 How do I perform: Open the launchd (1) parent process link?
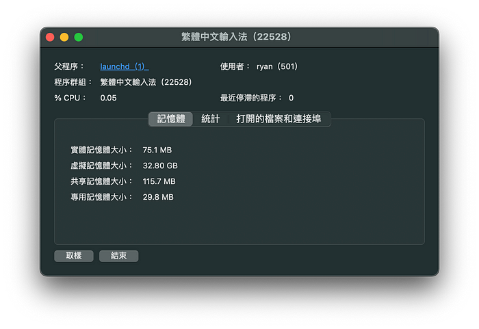[x=125, y=66]
